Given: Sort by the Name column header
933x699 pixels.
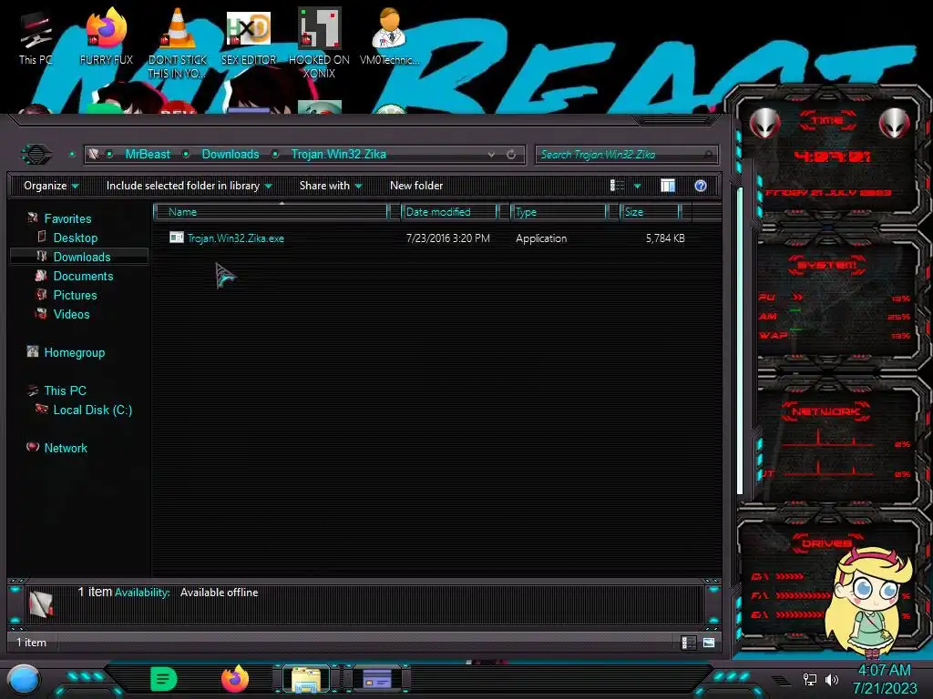Looking at the screenshot, I should click(x=271, y=211).
